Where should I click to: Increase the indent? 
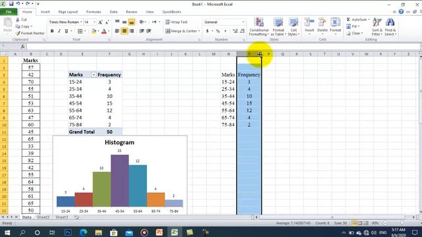(148, 31)
